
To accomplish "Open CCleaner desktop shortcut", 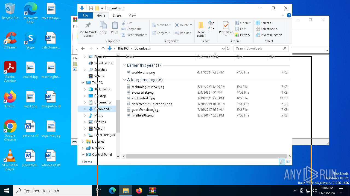I will coord(10,41).
